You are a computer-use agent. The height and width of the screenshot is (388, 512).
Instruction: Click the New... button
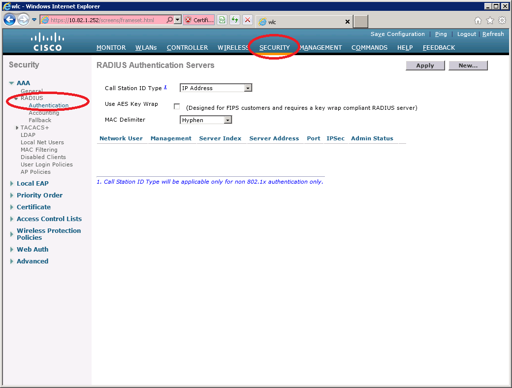click(x=468, y=65)
